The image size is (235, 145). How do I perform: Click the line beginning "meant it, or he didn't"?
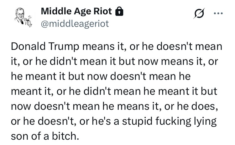click(114, 91)
